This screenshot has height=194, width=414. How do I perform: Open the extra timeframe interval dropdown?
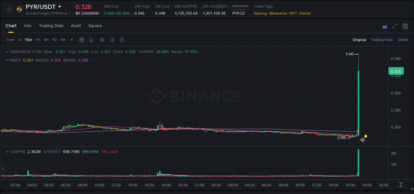pyautogui.click(x=71, y=40)
